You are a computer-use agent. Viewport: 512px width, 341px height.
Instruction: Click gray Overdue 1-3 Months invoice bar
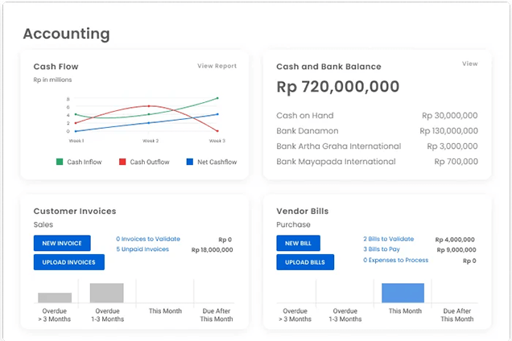click(106, 293)
